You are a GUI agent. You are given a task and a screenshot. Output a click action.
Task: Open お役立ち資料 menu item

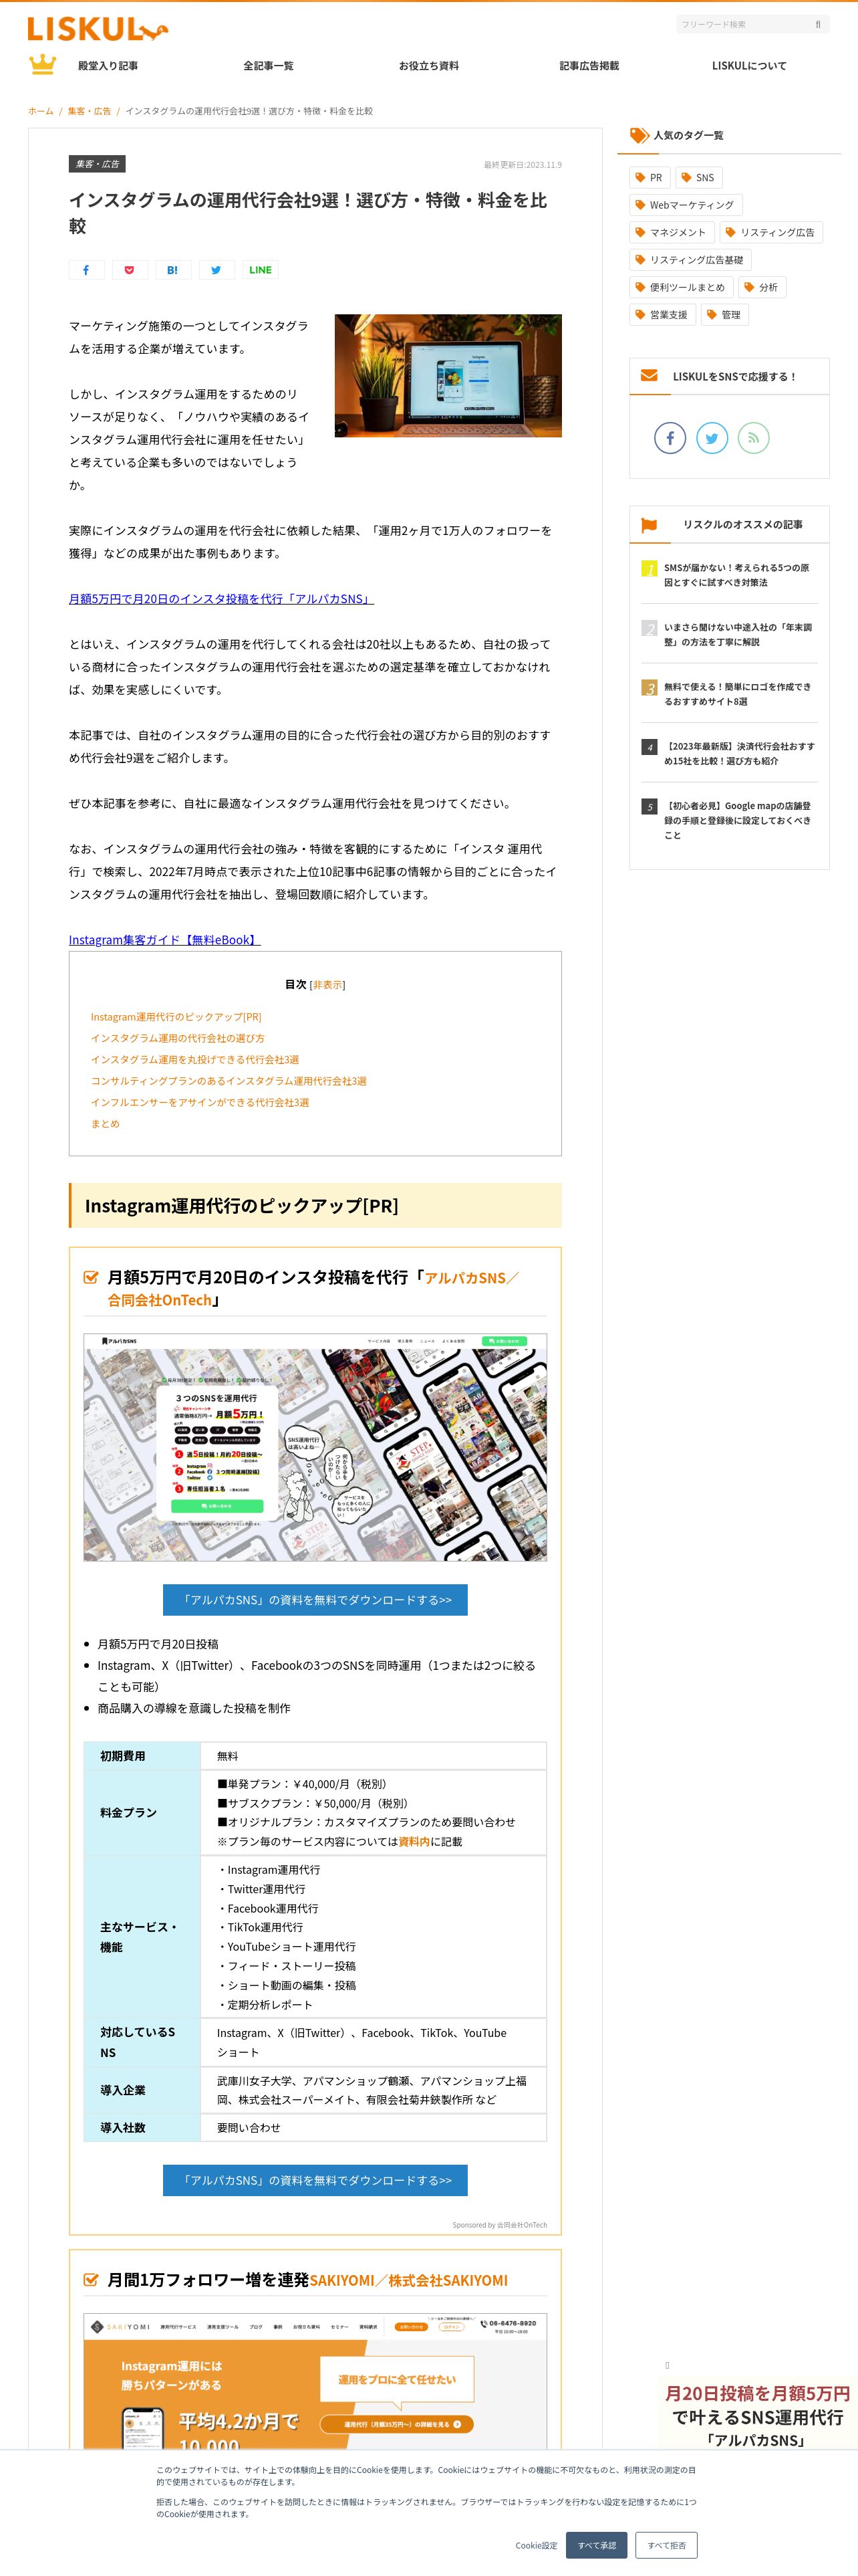point(428,66)
